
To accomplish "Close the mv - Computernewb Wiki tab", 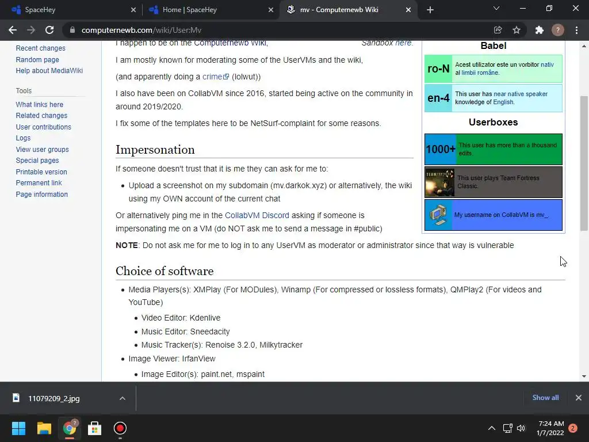I will (x=408, y=10).
